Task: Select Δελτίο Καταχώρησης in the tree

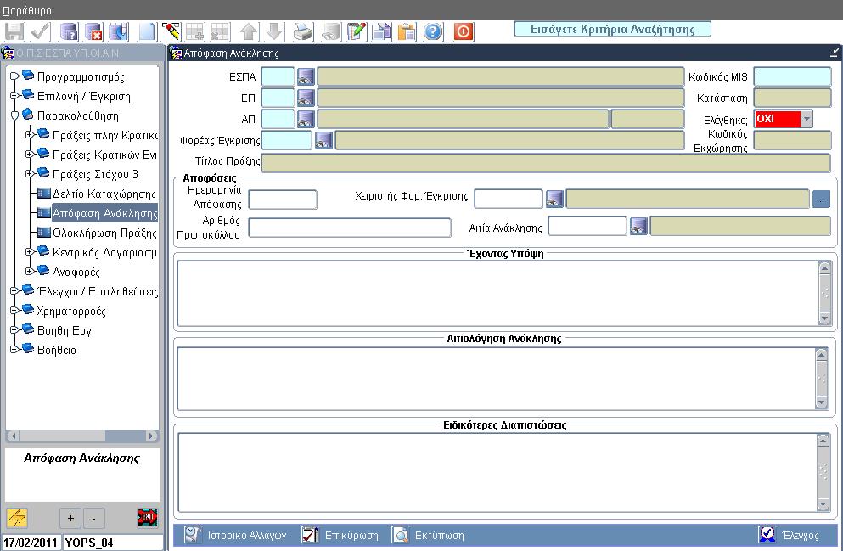Action: click(x=104, y=194)
